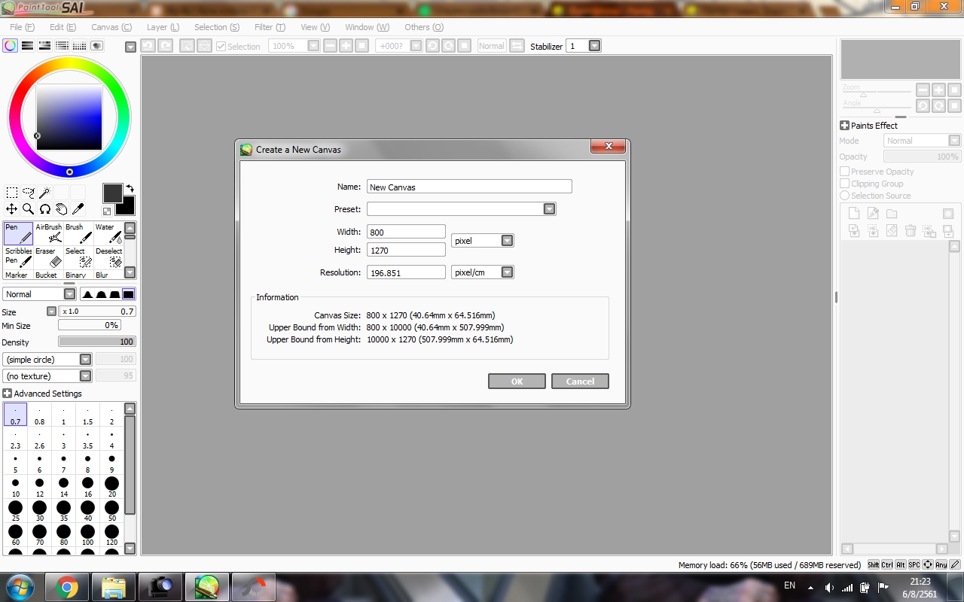Show the swatches grid panel
964x602 pixels.
(80, 46)
